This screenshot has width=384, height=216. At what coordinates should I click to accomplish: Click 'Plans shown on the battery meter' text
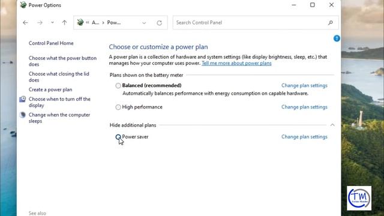[146, 75]
